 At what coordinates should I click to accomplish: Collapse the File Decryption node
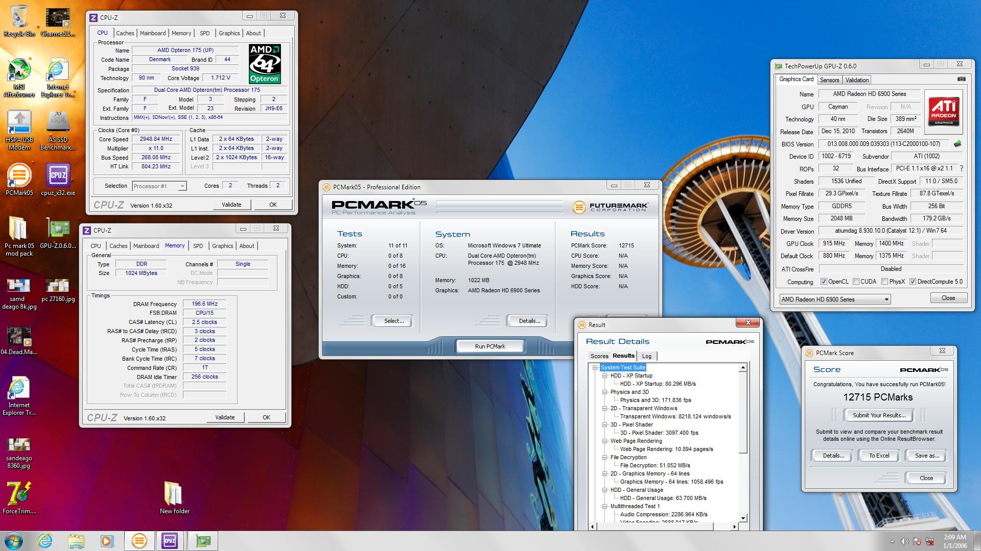point(605,457)
